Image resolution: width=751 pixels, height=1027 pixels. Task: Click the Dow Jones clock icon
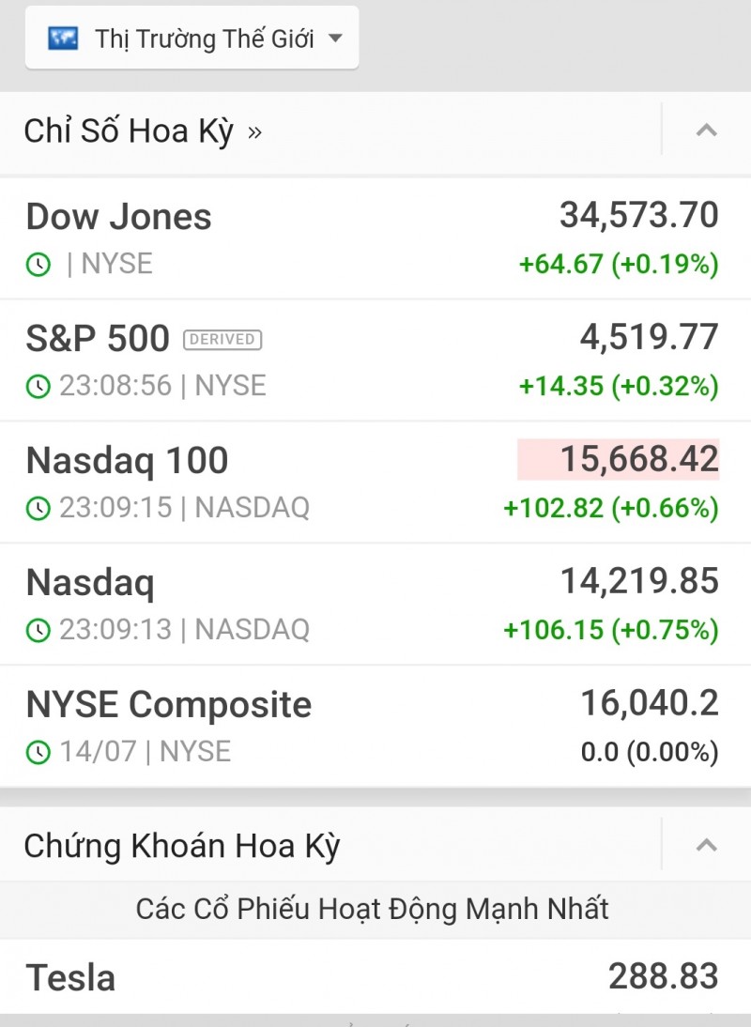point(38,265)
